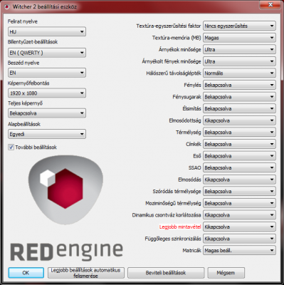
Task: Open the Élsimítás dropdown
Action: point(239,109)
